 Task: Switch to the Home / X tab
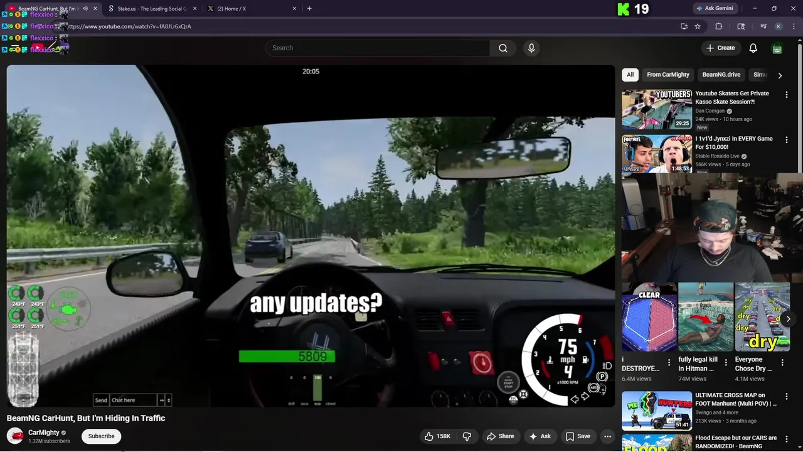click(251, 9)
